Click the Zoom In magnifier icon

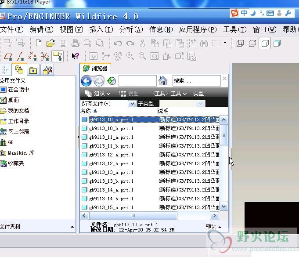130,56
